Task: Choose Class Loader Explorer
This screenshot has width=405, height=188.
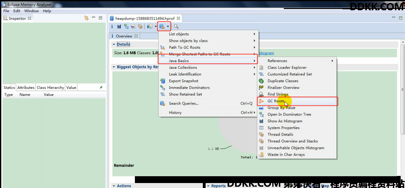Action: tap(297, 67)
